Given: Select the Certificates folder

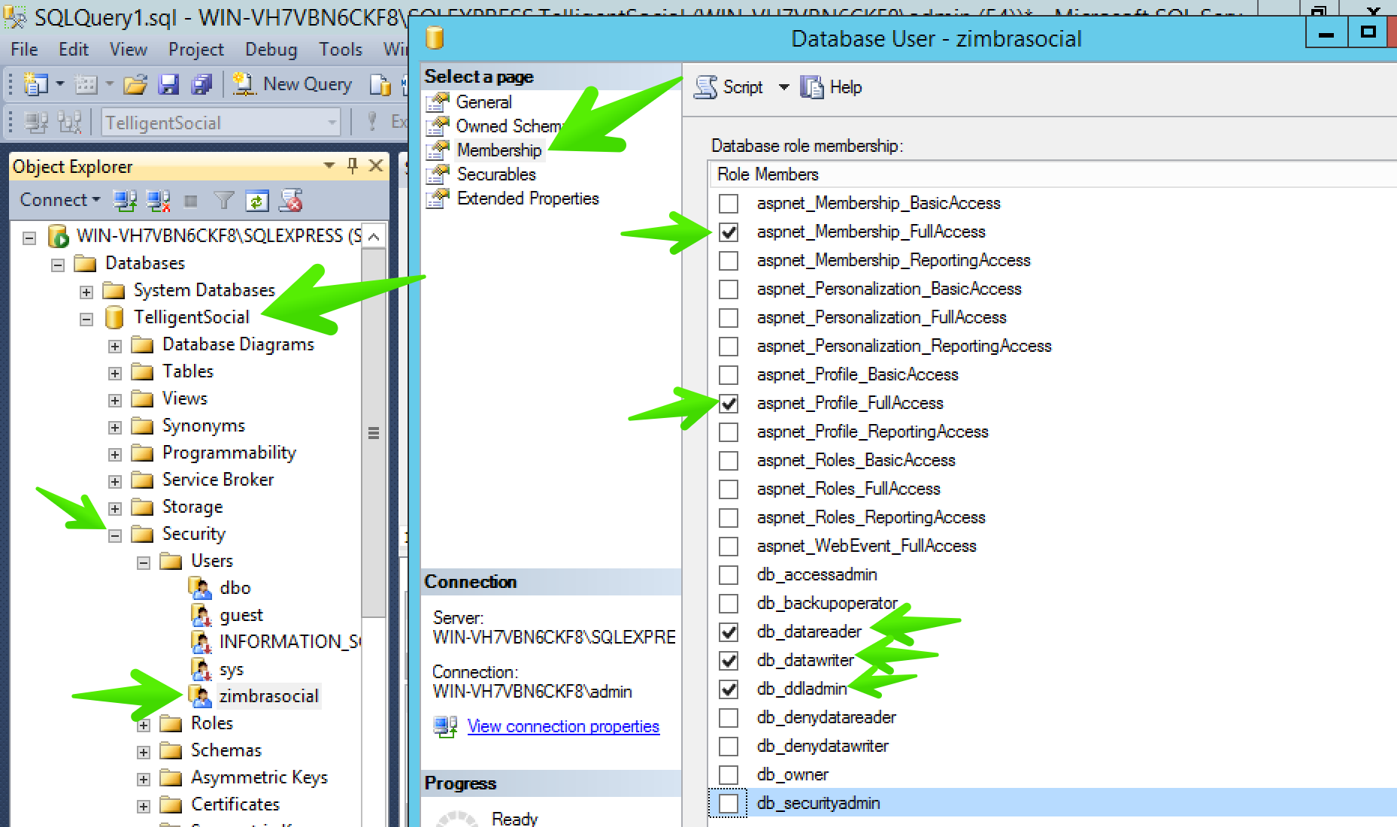Looking at the screenshot, I should pos(235,804).
